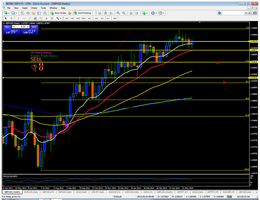Open the Charts menu
The width and height of the screenshot is (260, 200).
click(x=34, y=8)
